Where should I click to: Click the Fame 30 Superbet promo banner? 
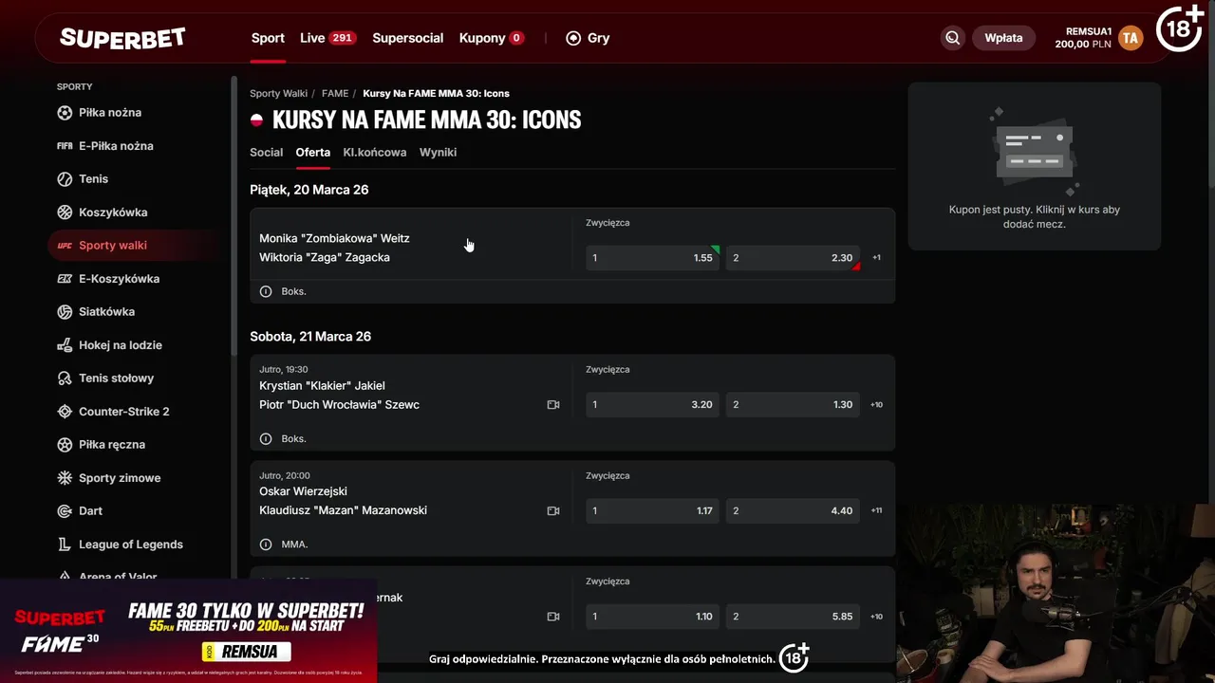[x=189, y=631]
